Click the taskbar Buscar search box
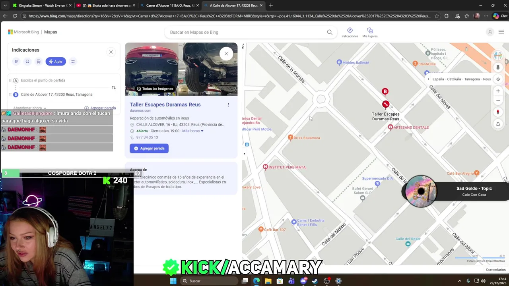Viewport: 509px width, 286px height. point(209,281)
